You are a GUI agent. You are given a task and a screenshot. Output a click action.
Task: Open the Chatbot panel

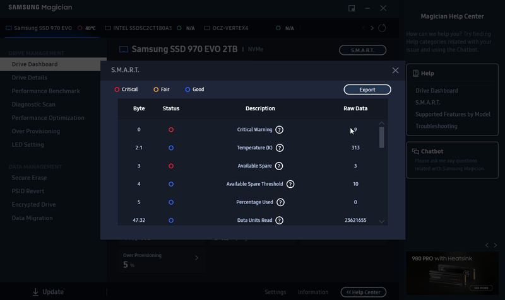(x=452, y=160)
